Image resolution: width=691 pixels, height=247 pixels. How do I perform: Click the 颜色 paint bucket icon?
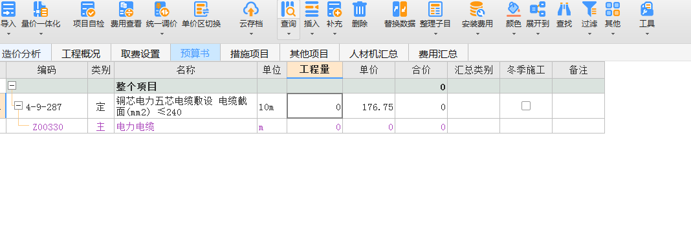coord(514,9)
